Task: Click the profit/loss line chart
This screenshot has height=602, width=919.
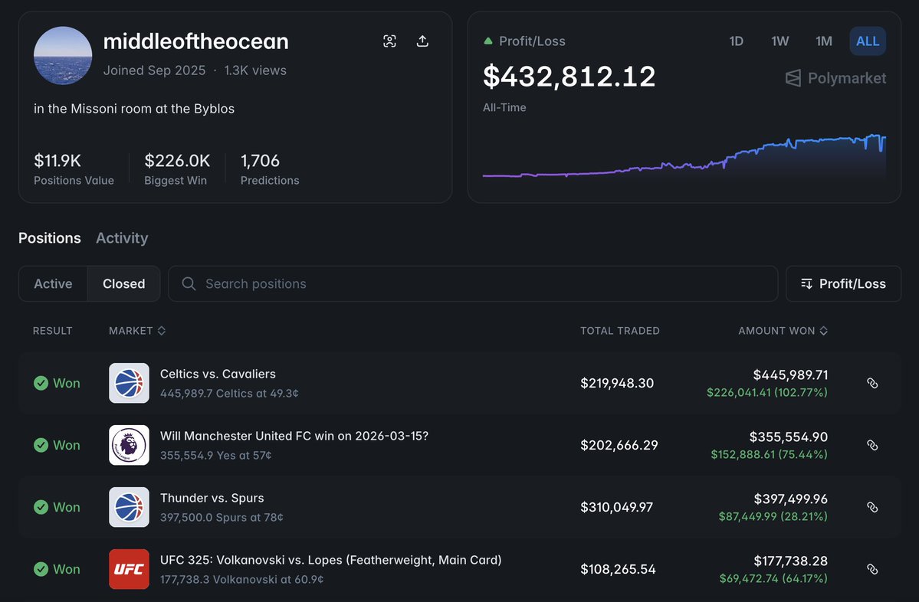Action: coord(684,155)
